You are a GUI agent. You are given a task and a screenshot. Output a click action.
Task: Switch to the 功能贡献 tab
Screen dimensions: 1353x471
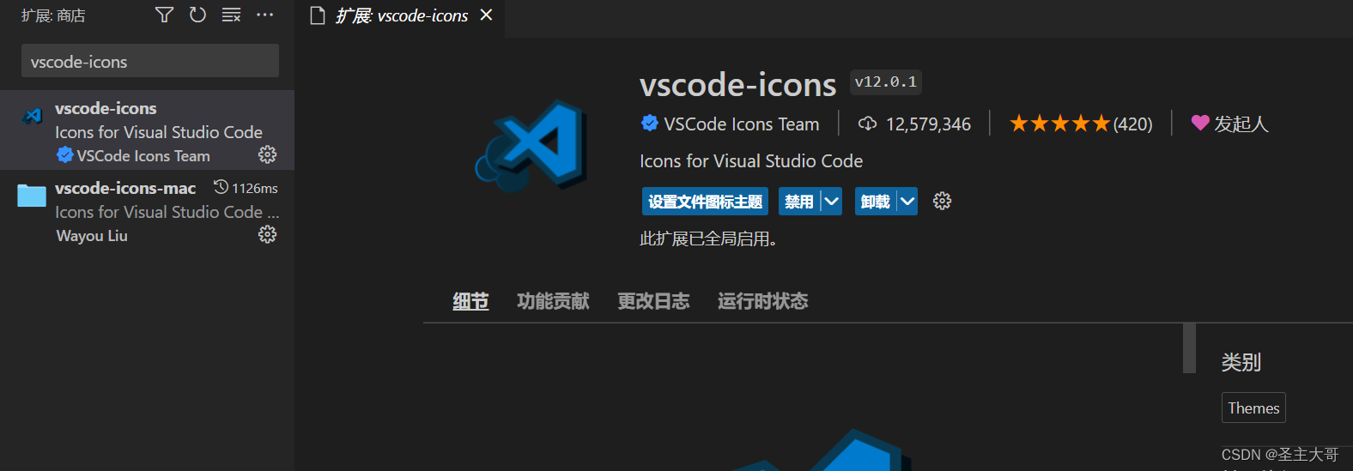tap(553, 301)
